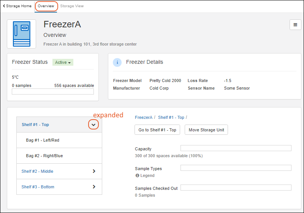Switch to the Overview tab
Viewport: 304px width, 213px height.
coord(46,6)
